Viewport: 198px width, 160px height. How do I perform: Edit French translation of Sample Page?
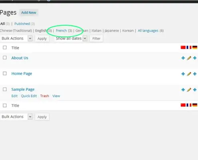pos(189,90)
